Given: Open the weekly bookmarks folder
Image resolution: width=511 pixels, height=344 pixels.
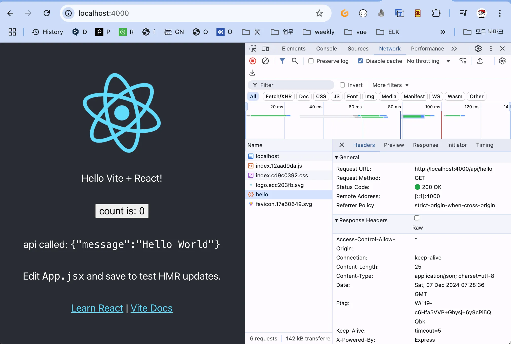Looking at the screenshot, I should (x=318, y=32).
